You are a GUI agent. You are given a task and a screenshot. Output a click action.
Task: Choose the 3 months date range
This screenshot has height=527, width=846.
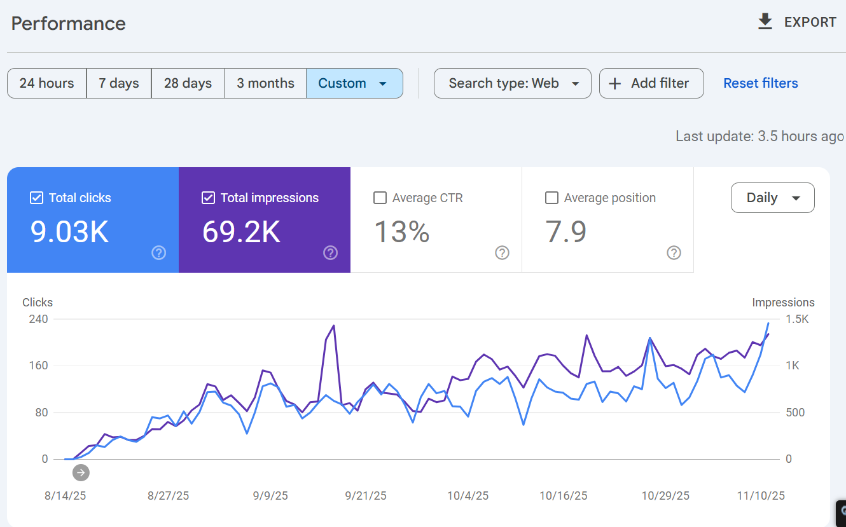coord(265,83)
